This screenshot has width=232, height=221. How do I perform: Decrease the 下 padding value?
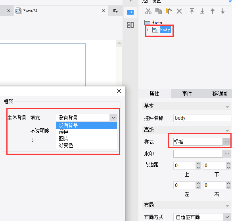(228, 168)
